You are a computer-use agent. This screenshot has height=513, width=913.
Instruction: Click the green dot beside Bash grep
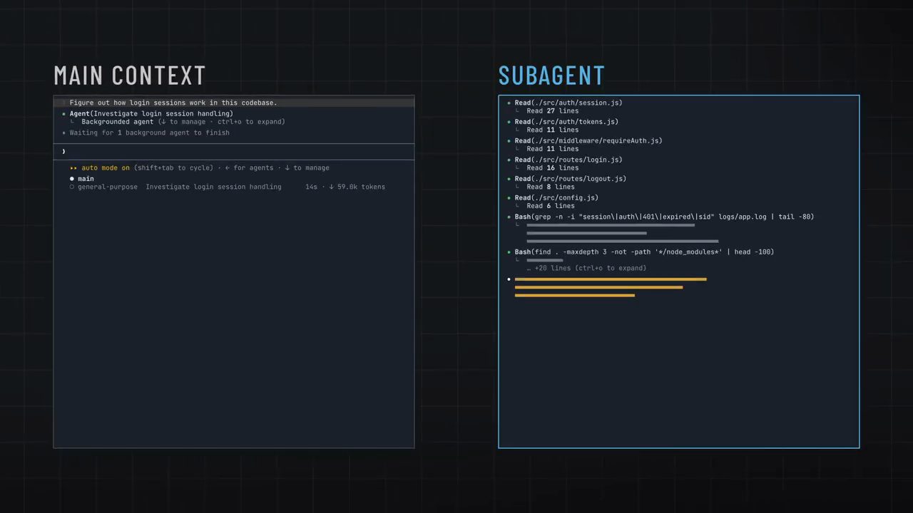click(x=509, y=217)
